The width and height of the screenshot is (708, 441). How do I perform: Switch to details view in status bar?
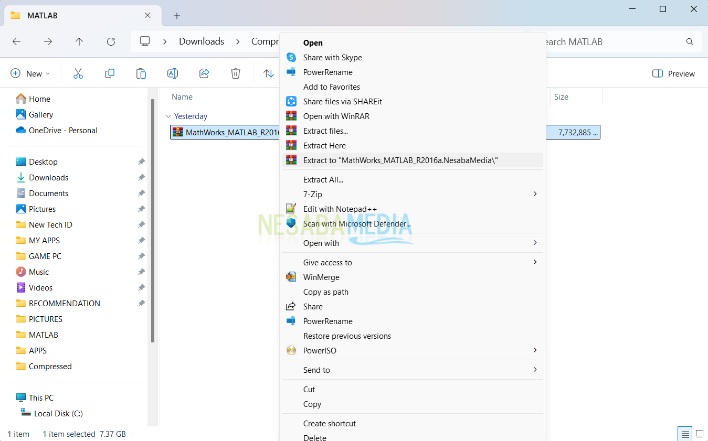(x=685, y=434)
